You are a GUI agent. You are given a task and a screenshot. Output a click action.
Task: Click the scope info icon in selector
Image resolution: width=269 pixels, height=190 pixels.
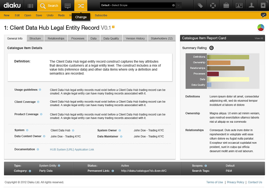(x=173, y=5)
